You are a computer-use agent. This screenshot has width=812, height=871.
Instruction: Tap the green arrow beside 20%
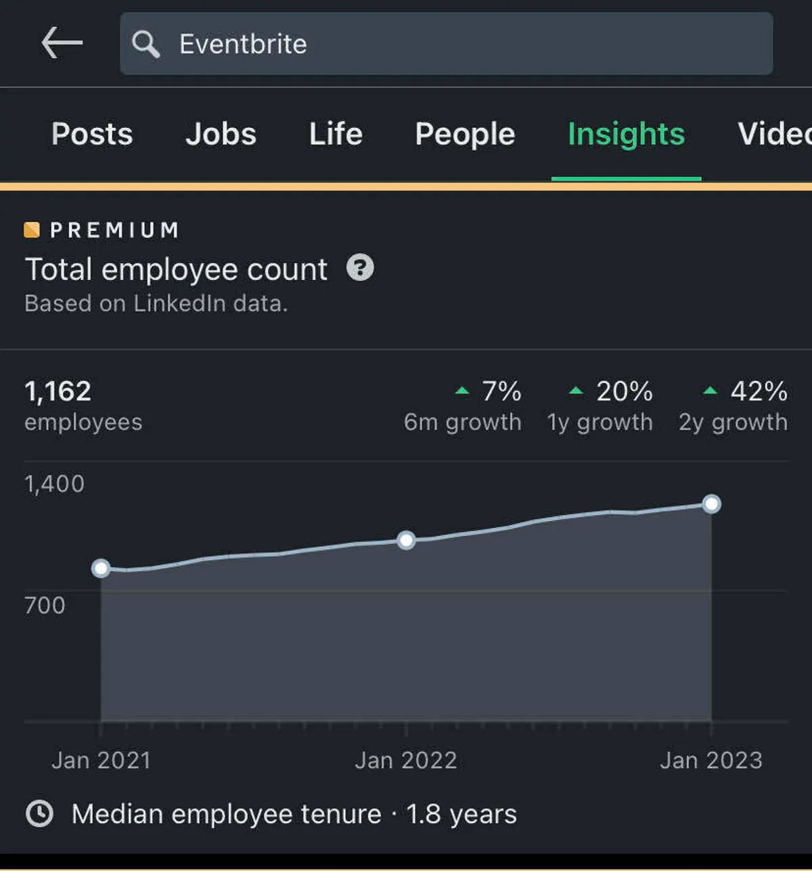coord(576,390)
